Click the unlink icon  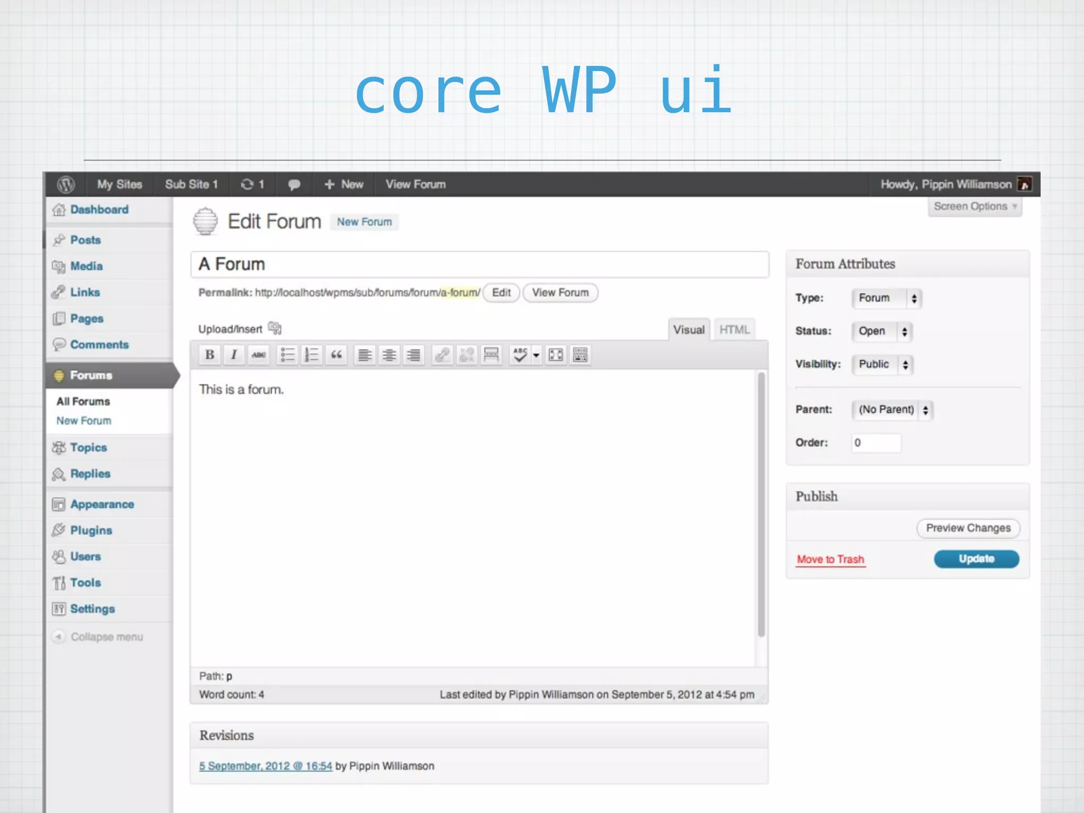point(467,355)
